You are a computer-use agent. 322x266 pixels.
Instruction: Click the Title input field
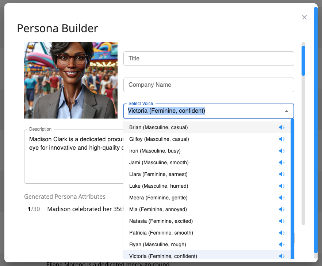[x=208, y=59]
